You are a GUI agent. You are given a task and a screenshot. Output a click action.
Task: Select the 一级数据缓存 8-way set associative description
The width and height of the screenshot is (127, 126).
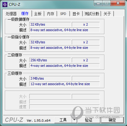click(x=64, y=30)
